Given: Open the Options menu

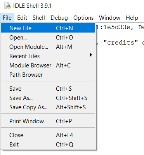Looking at the screenshot, I should coord(83,18).
